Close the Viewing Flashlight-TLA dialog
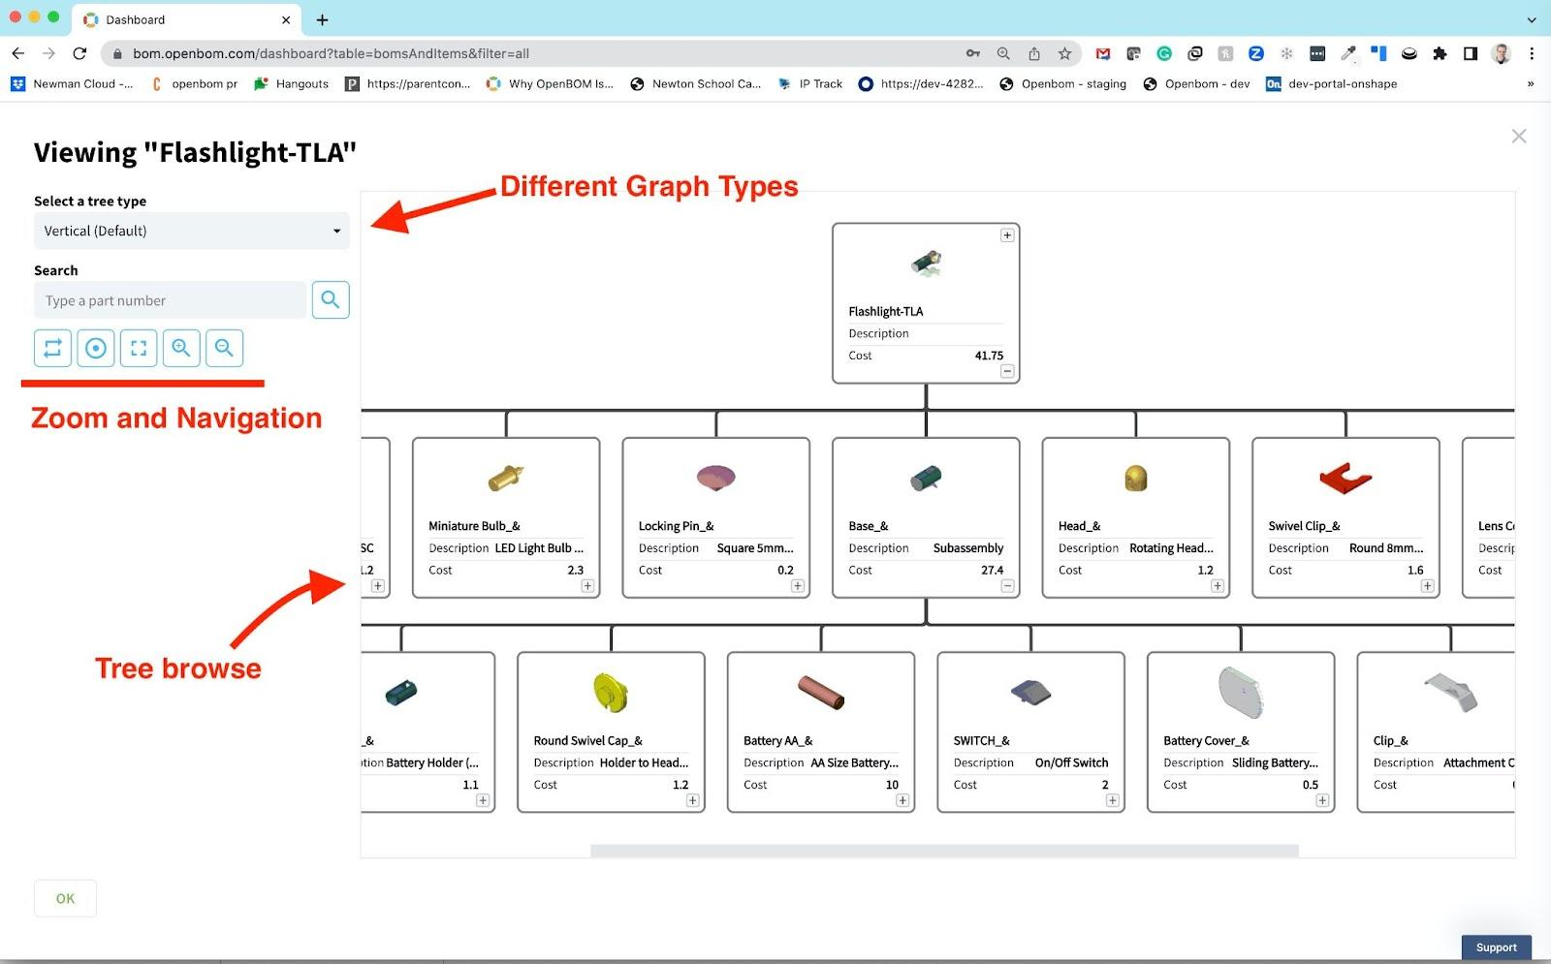This screenshot has height=964, width=1551. [1519, 137]
